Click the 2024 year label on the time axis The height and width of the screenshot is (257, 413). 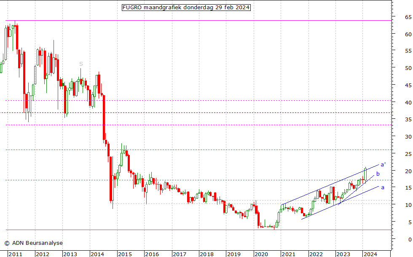(x=370, y=254)
